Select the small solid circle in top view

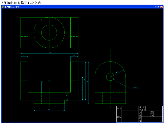(49, 27)
